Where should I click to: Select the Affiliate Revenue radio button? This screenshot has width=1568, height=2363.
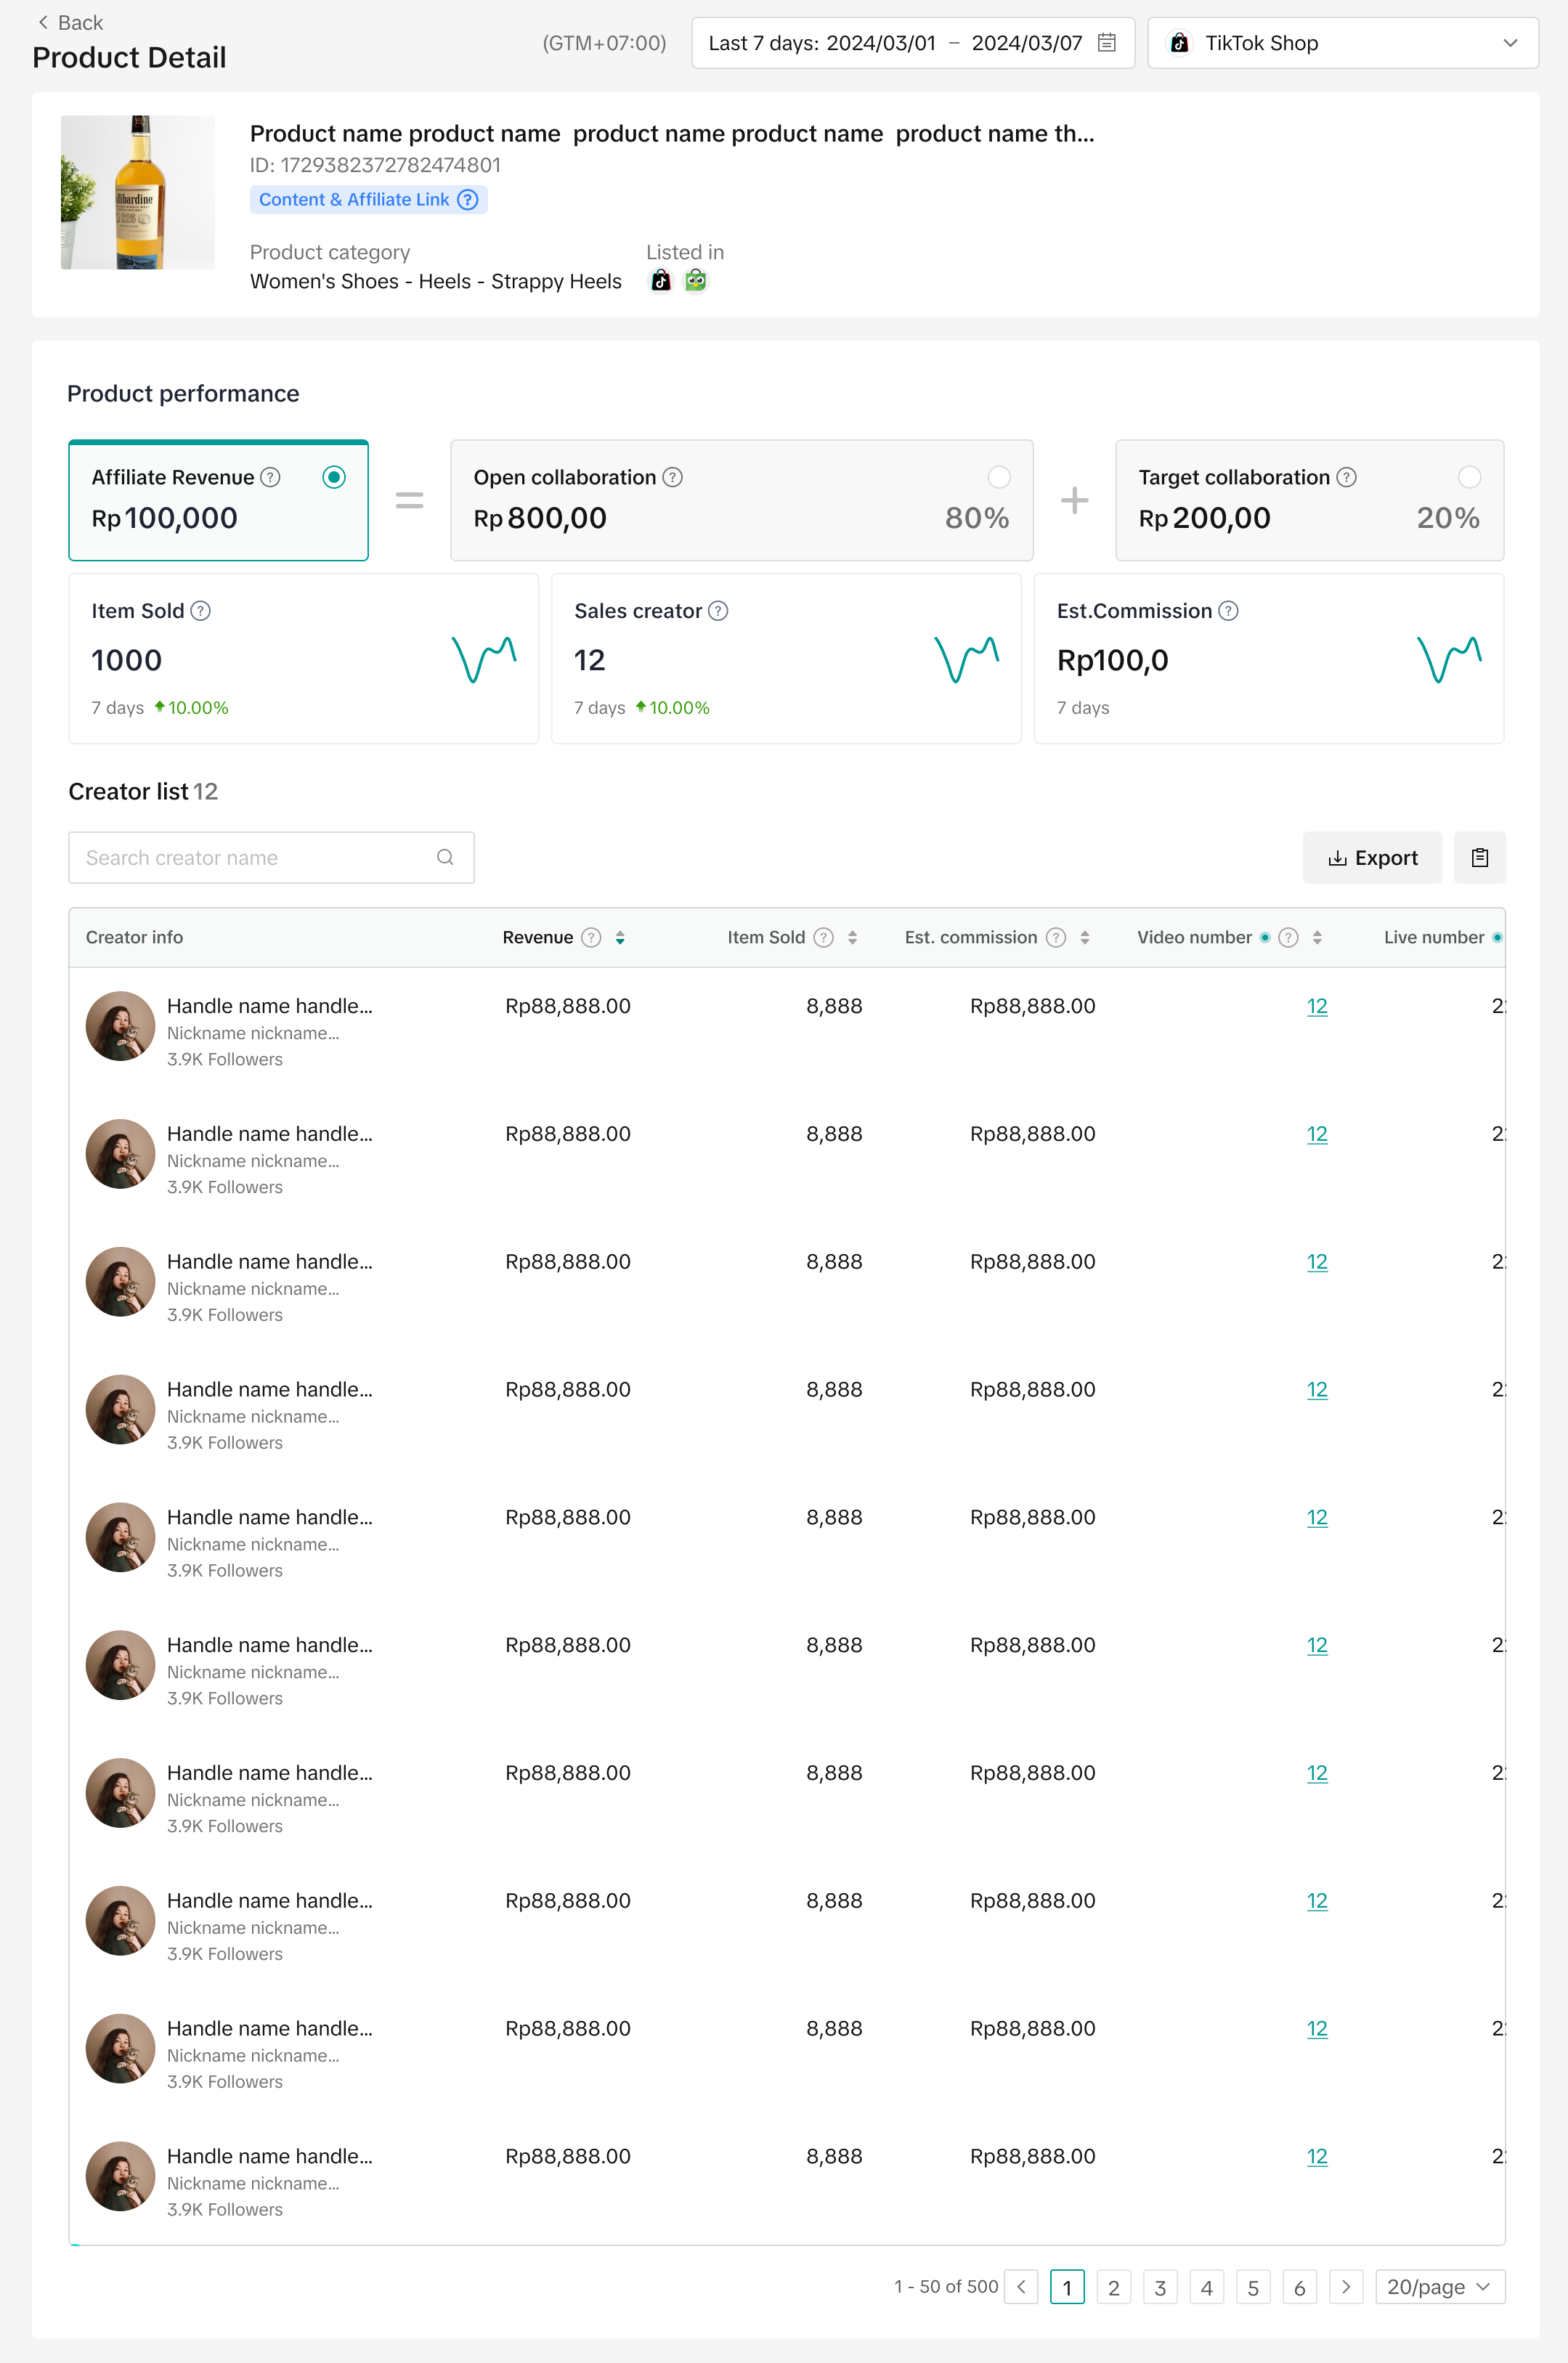334,477
